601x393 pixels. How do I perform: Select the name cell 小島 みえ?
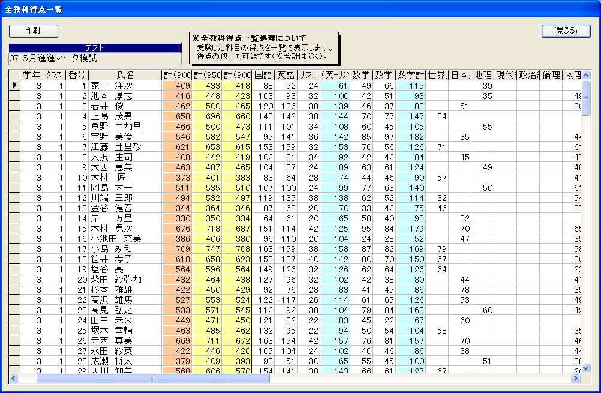click(x=125, y=249)
